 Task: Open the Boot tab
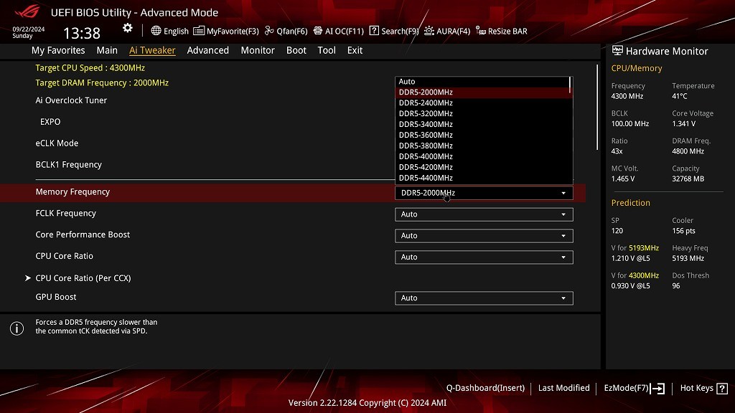tap(296, 50)
